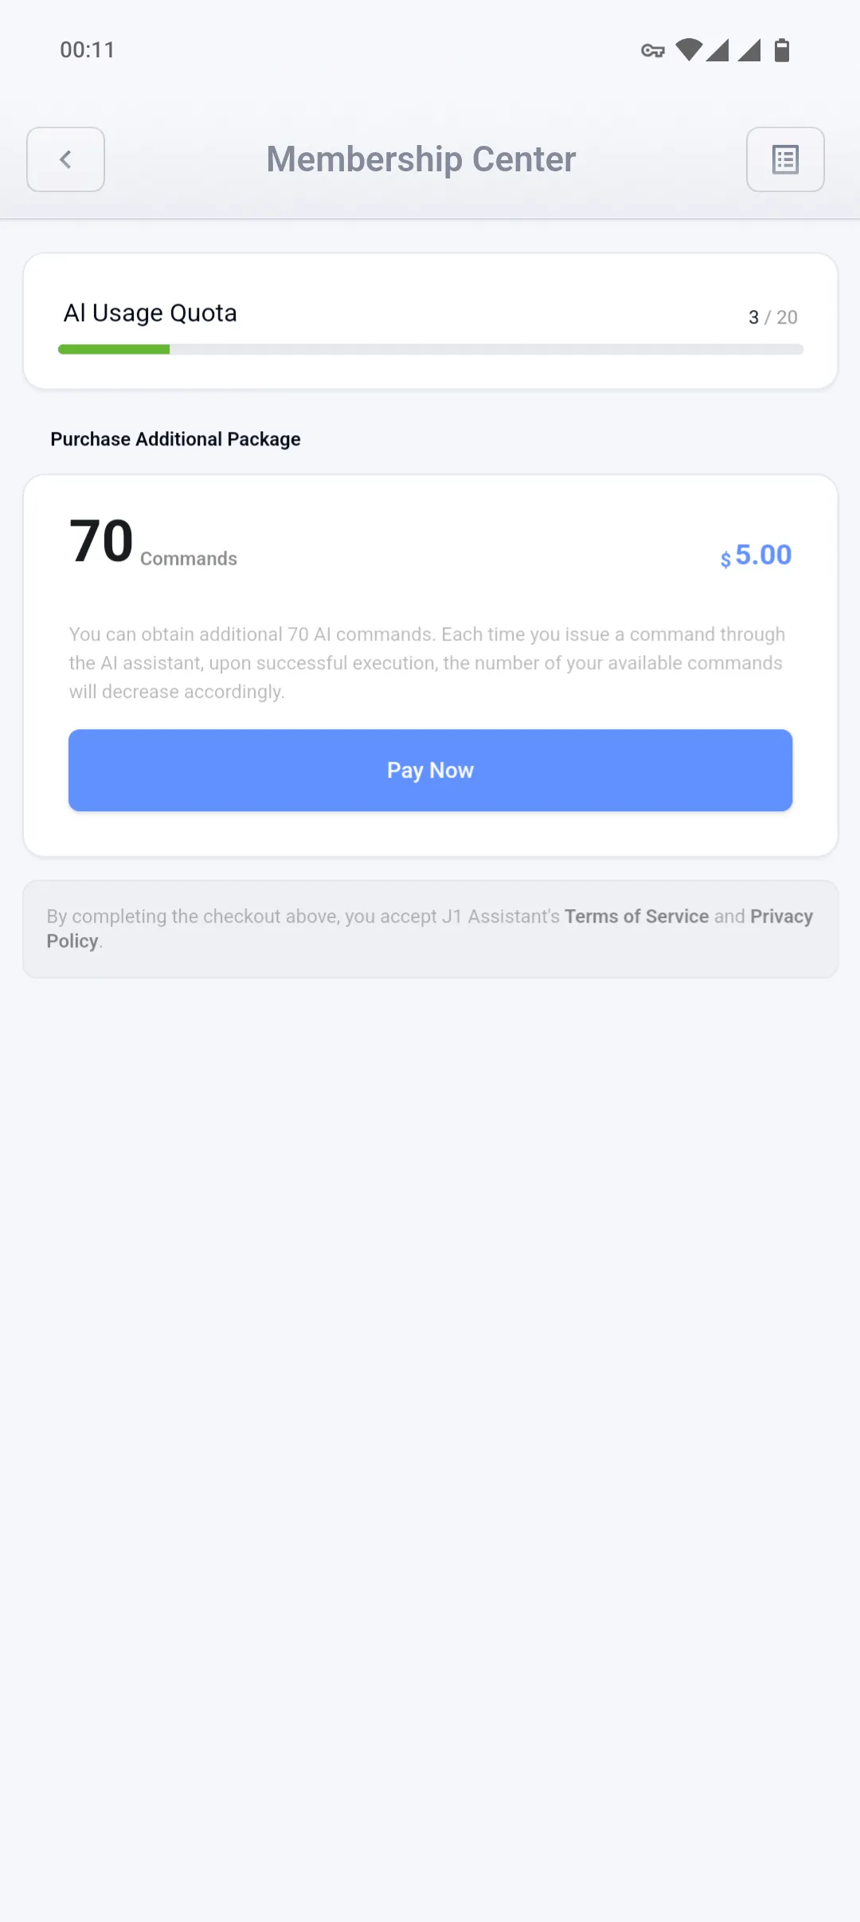Tap the VPN key status icon

653,51
